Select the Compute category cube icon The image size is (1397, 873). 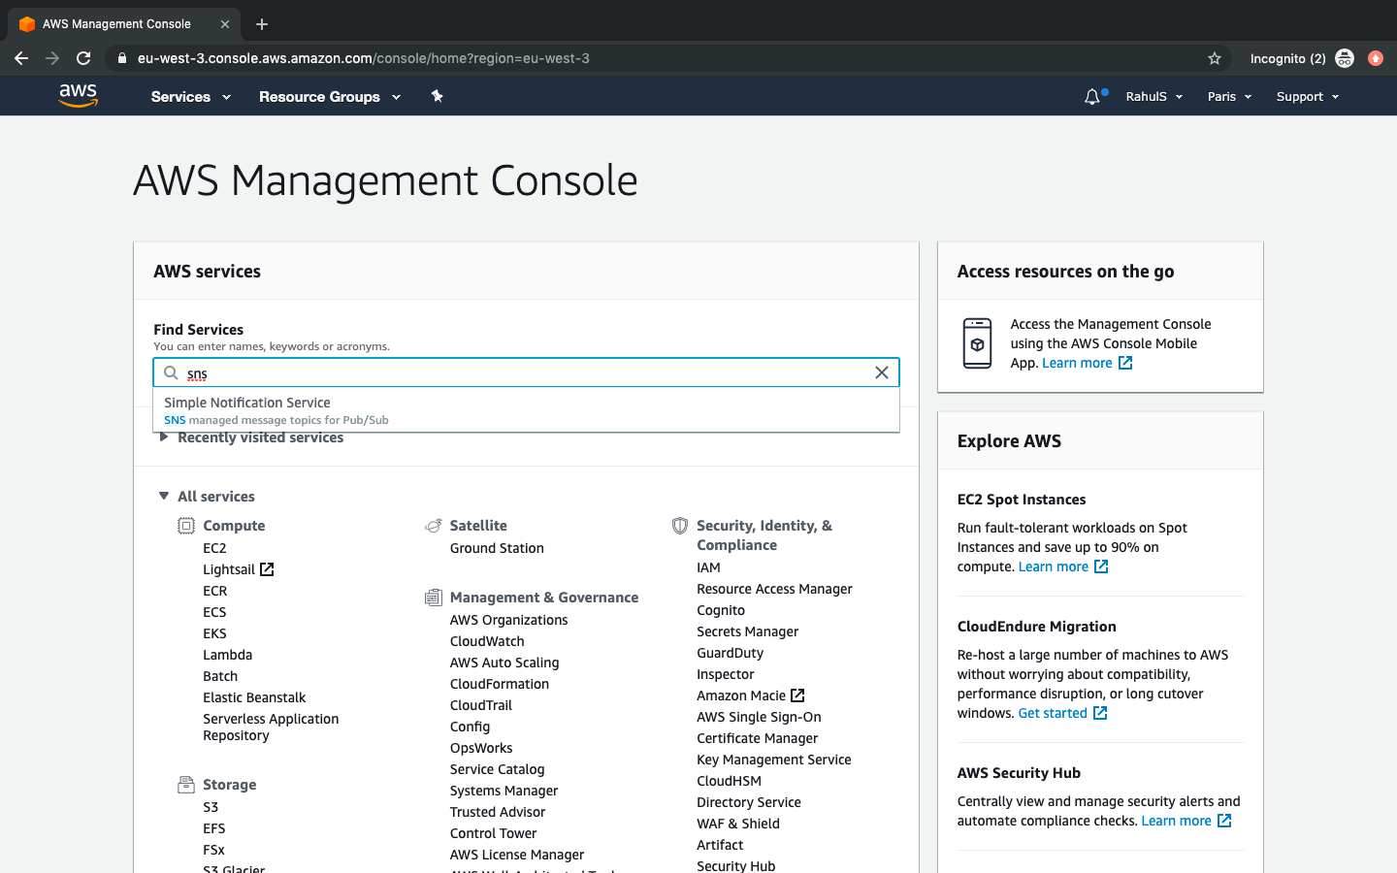[x=185, y=525]
